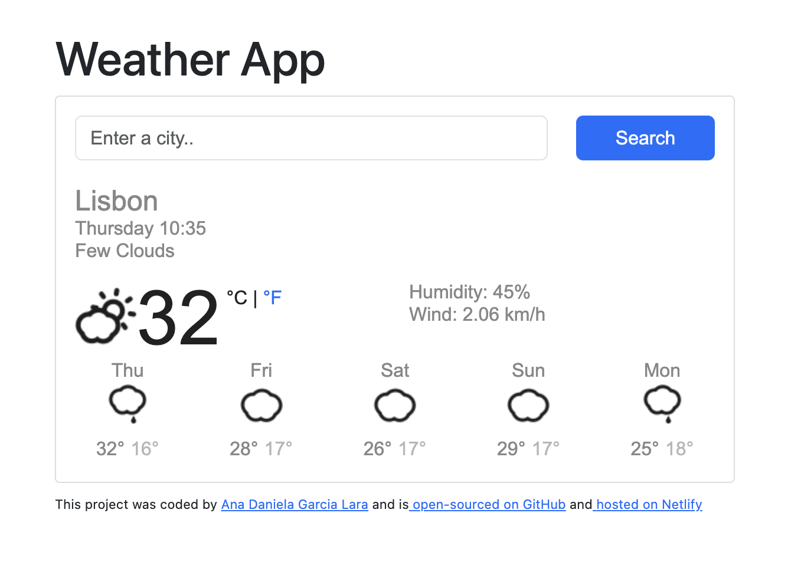This screenshot has height=572, width=791.
Task: Select Saturday's cloud forecast icon
Action: click(395, 405)
